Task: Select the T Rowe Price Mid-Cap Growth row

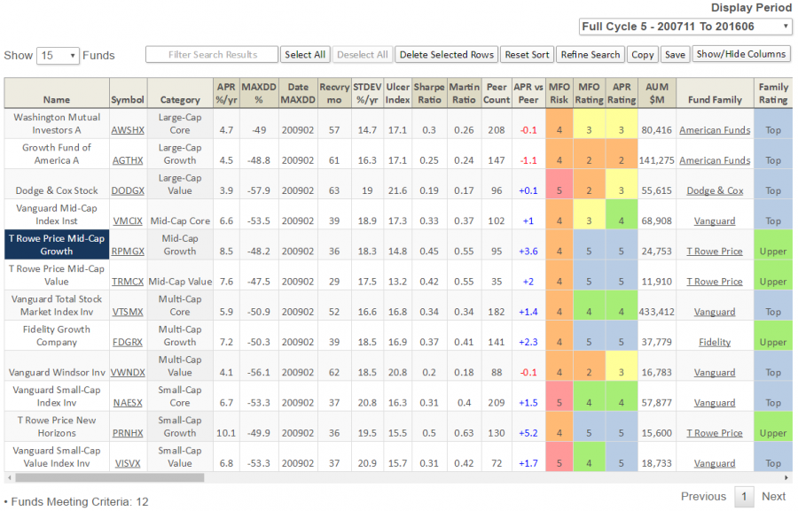Action: [x=57, y=244]
